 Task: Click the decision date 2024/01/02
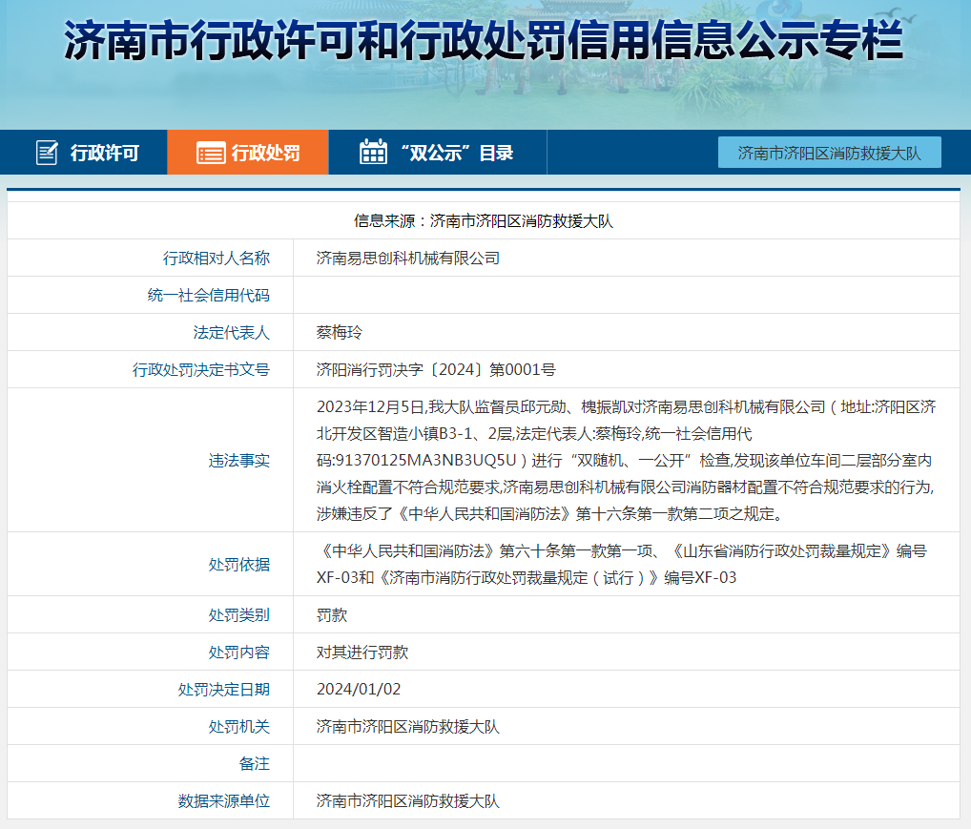tap(359, 689)
